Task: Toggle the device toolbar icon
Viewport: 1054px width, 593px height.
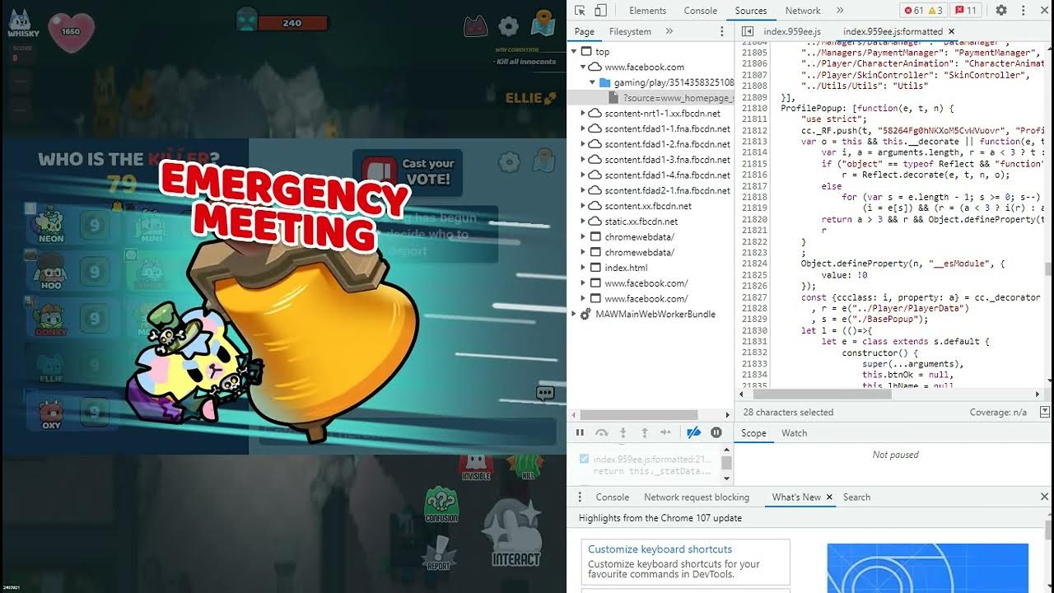Action: click(600, 11)
